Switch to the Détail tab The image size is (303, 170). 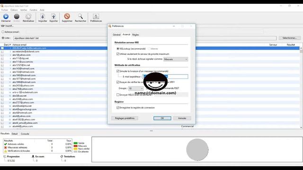pyautogui.click(x=15, y=134)
